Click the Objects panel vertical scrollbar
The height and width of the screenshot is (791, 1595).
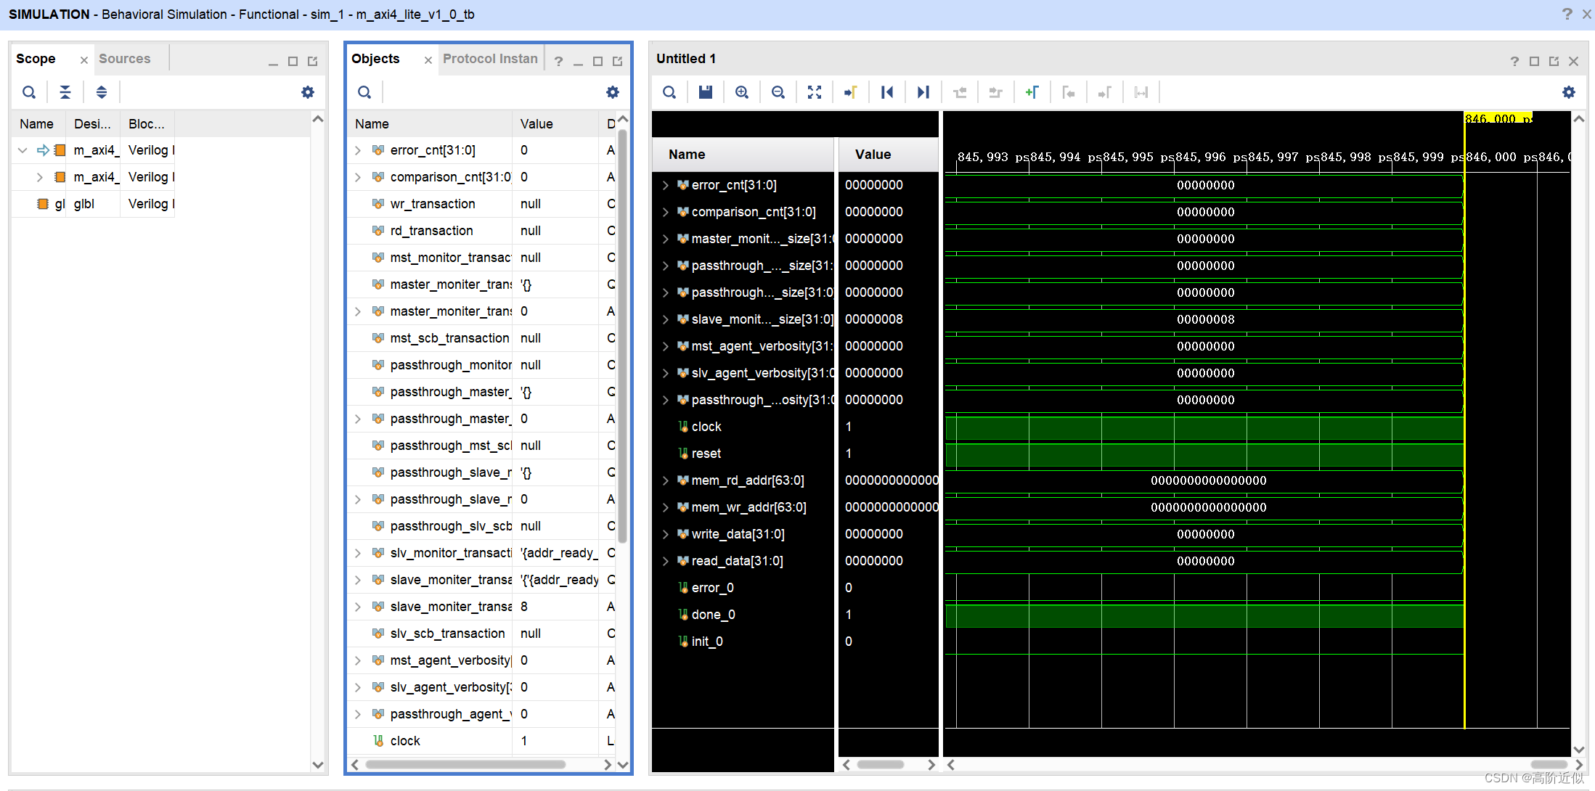(x=622, y=334)
